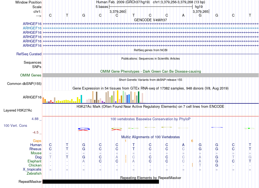Click the OMIM Genes track label

[31, 75]
